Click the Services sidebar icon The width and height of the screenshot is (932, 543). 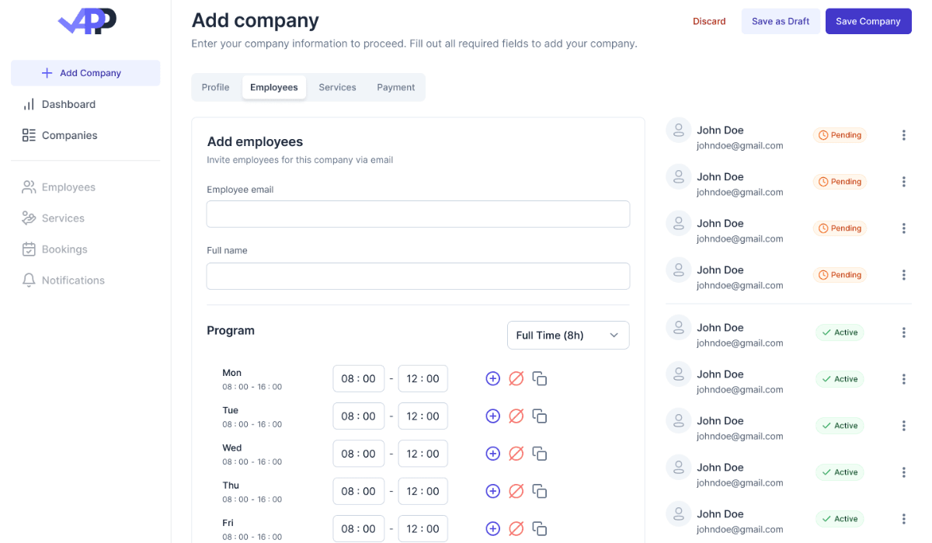tap(29, 218)
